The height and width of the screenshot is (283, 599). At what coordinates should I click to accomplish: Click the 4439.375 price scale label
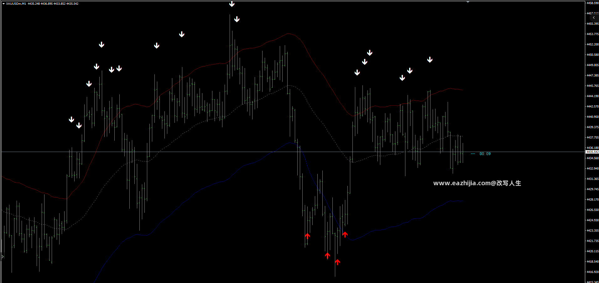coord(592,127)
